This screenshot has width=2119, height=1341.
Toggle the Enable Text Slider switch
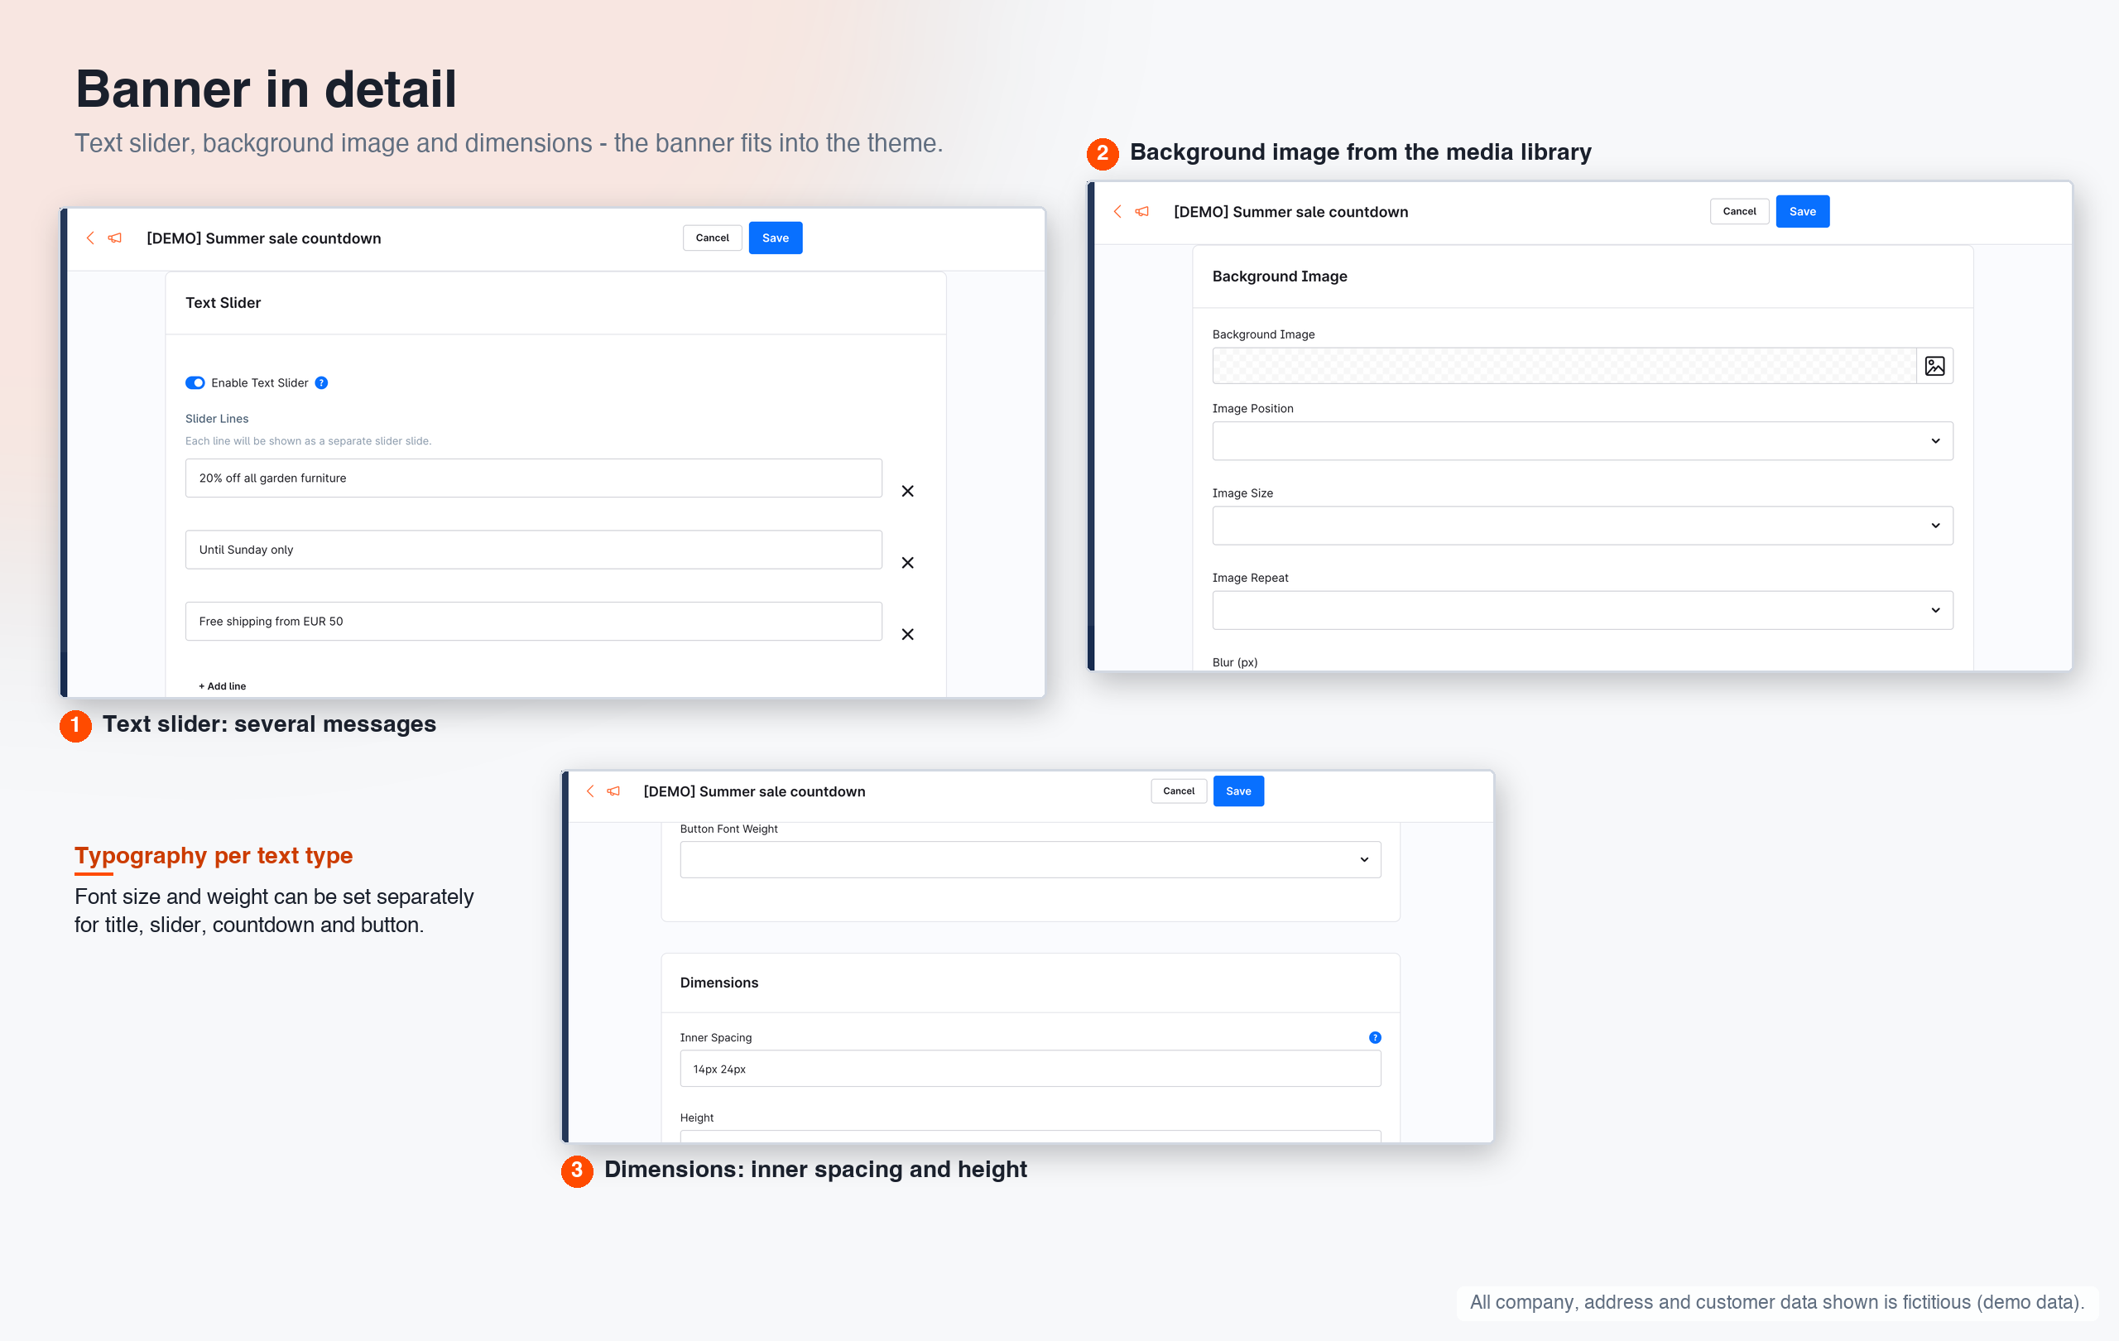point(195,382)
